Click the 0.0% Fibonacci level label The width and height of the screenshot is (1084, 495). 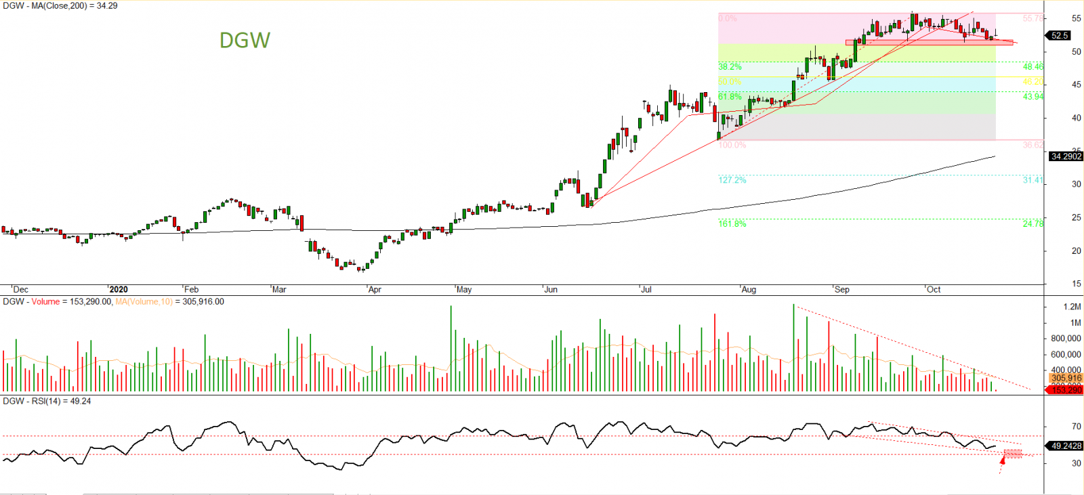point(728,18)
